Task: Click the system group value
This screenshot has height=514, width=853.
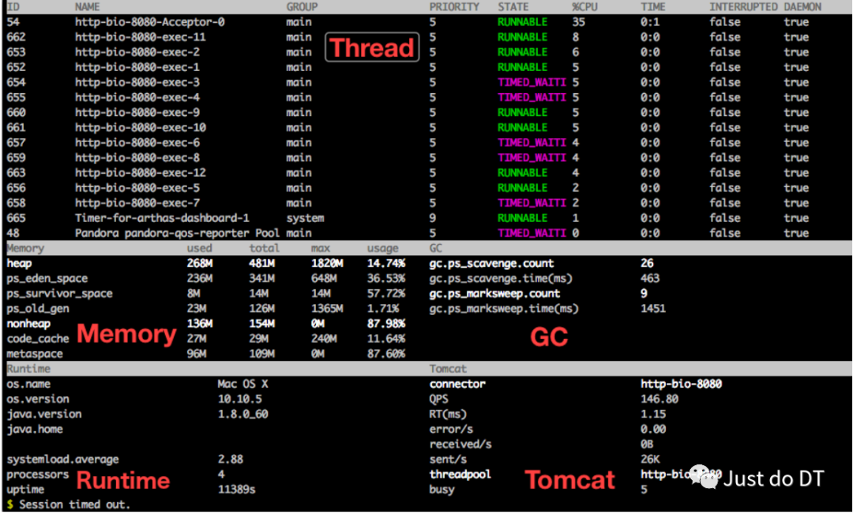Action: (305, 218)
